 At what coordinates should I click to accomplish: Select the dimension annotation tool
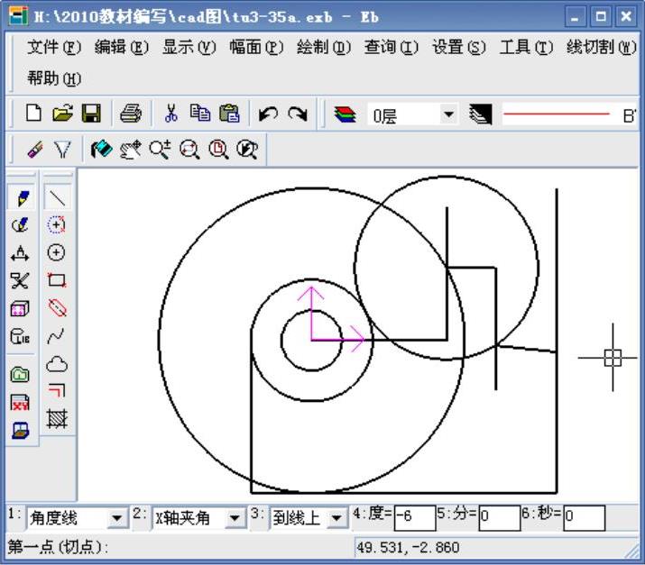coord(20,253)
